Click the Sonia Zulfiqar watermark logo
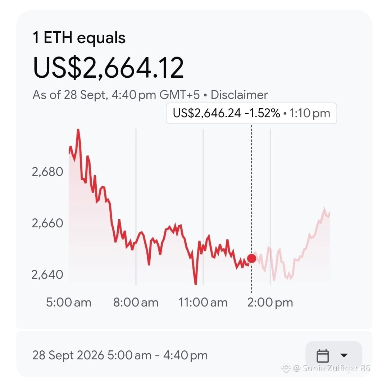Image resolution: width=373 pixels, height=377 pixels. (286, 368)
